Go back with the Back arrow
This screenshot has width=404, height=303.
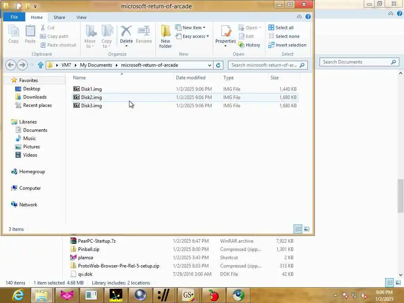[x=11, y=65]
